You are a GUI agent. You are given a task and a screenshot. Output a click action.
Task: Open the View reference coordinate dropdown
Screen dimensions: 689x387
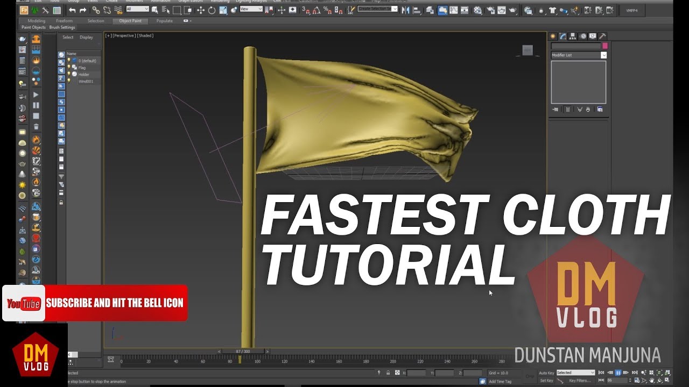click(x=251, y=9)
